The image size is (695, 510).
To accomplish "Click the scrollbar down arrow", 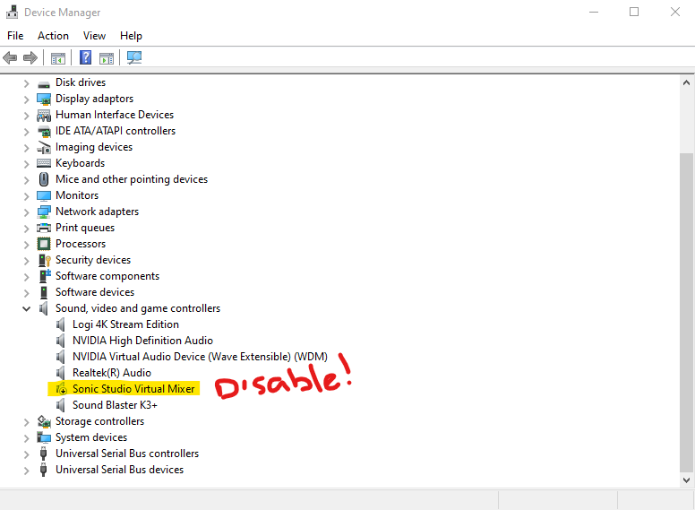I will 686,480.
